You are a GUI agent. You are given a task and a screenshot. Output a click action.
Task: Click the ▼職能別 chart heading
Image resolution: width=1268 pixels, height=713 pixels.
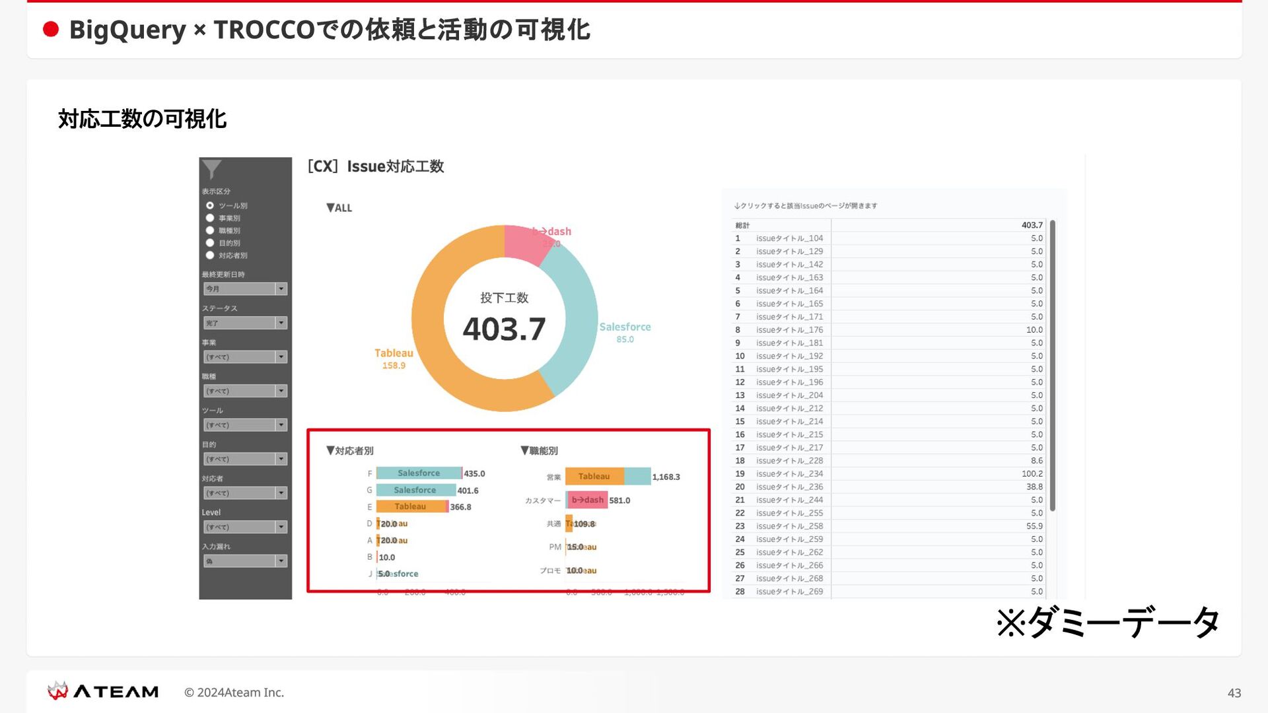(540, 451)
